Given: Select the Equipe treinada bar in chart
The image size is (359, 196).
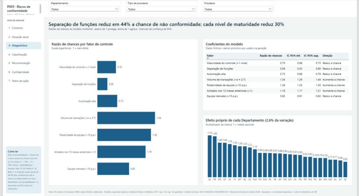Looking at the screenshot, I should (x=113, y=169).
